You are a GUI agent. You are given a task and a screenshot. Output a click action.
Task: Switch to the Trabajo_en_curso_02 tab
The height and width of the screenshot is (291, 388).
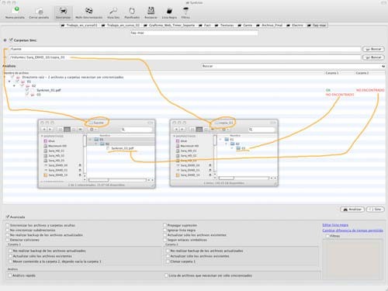tap(121, 26)
